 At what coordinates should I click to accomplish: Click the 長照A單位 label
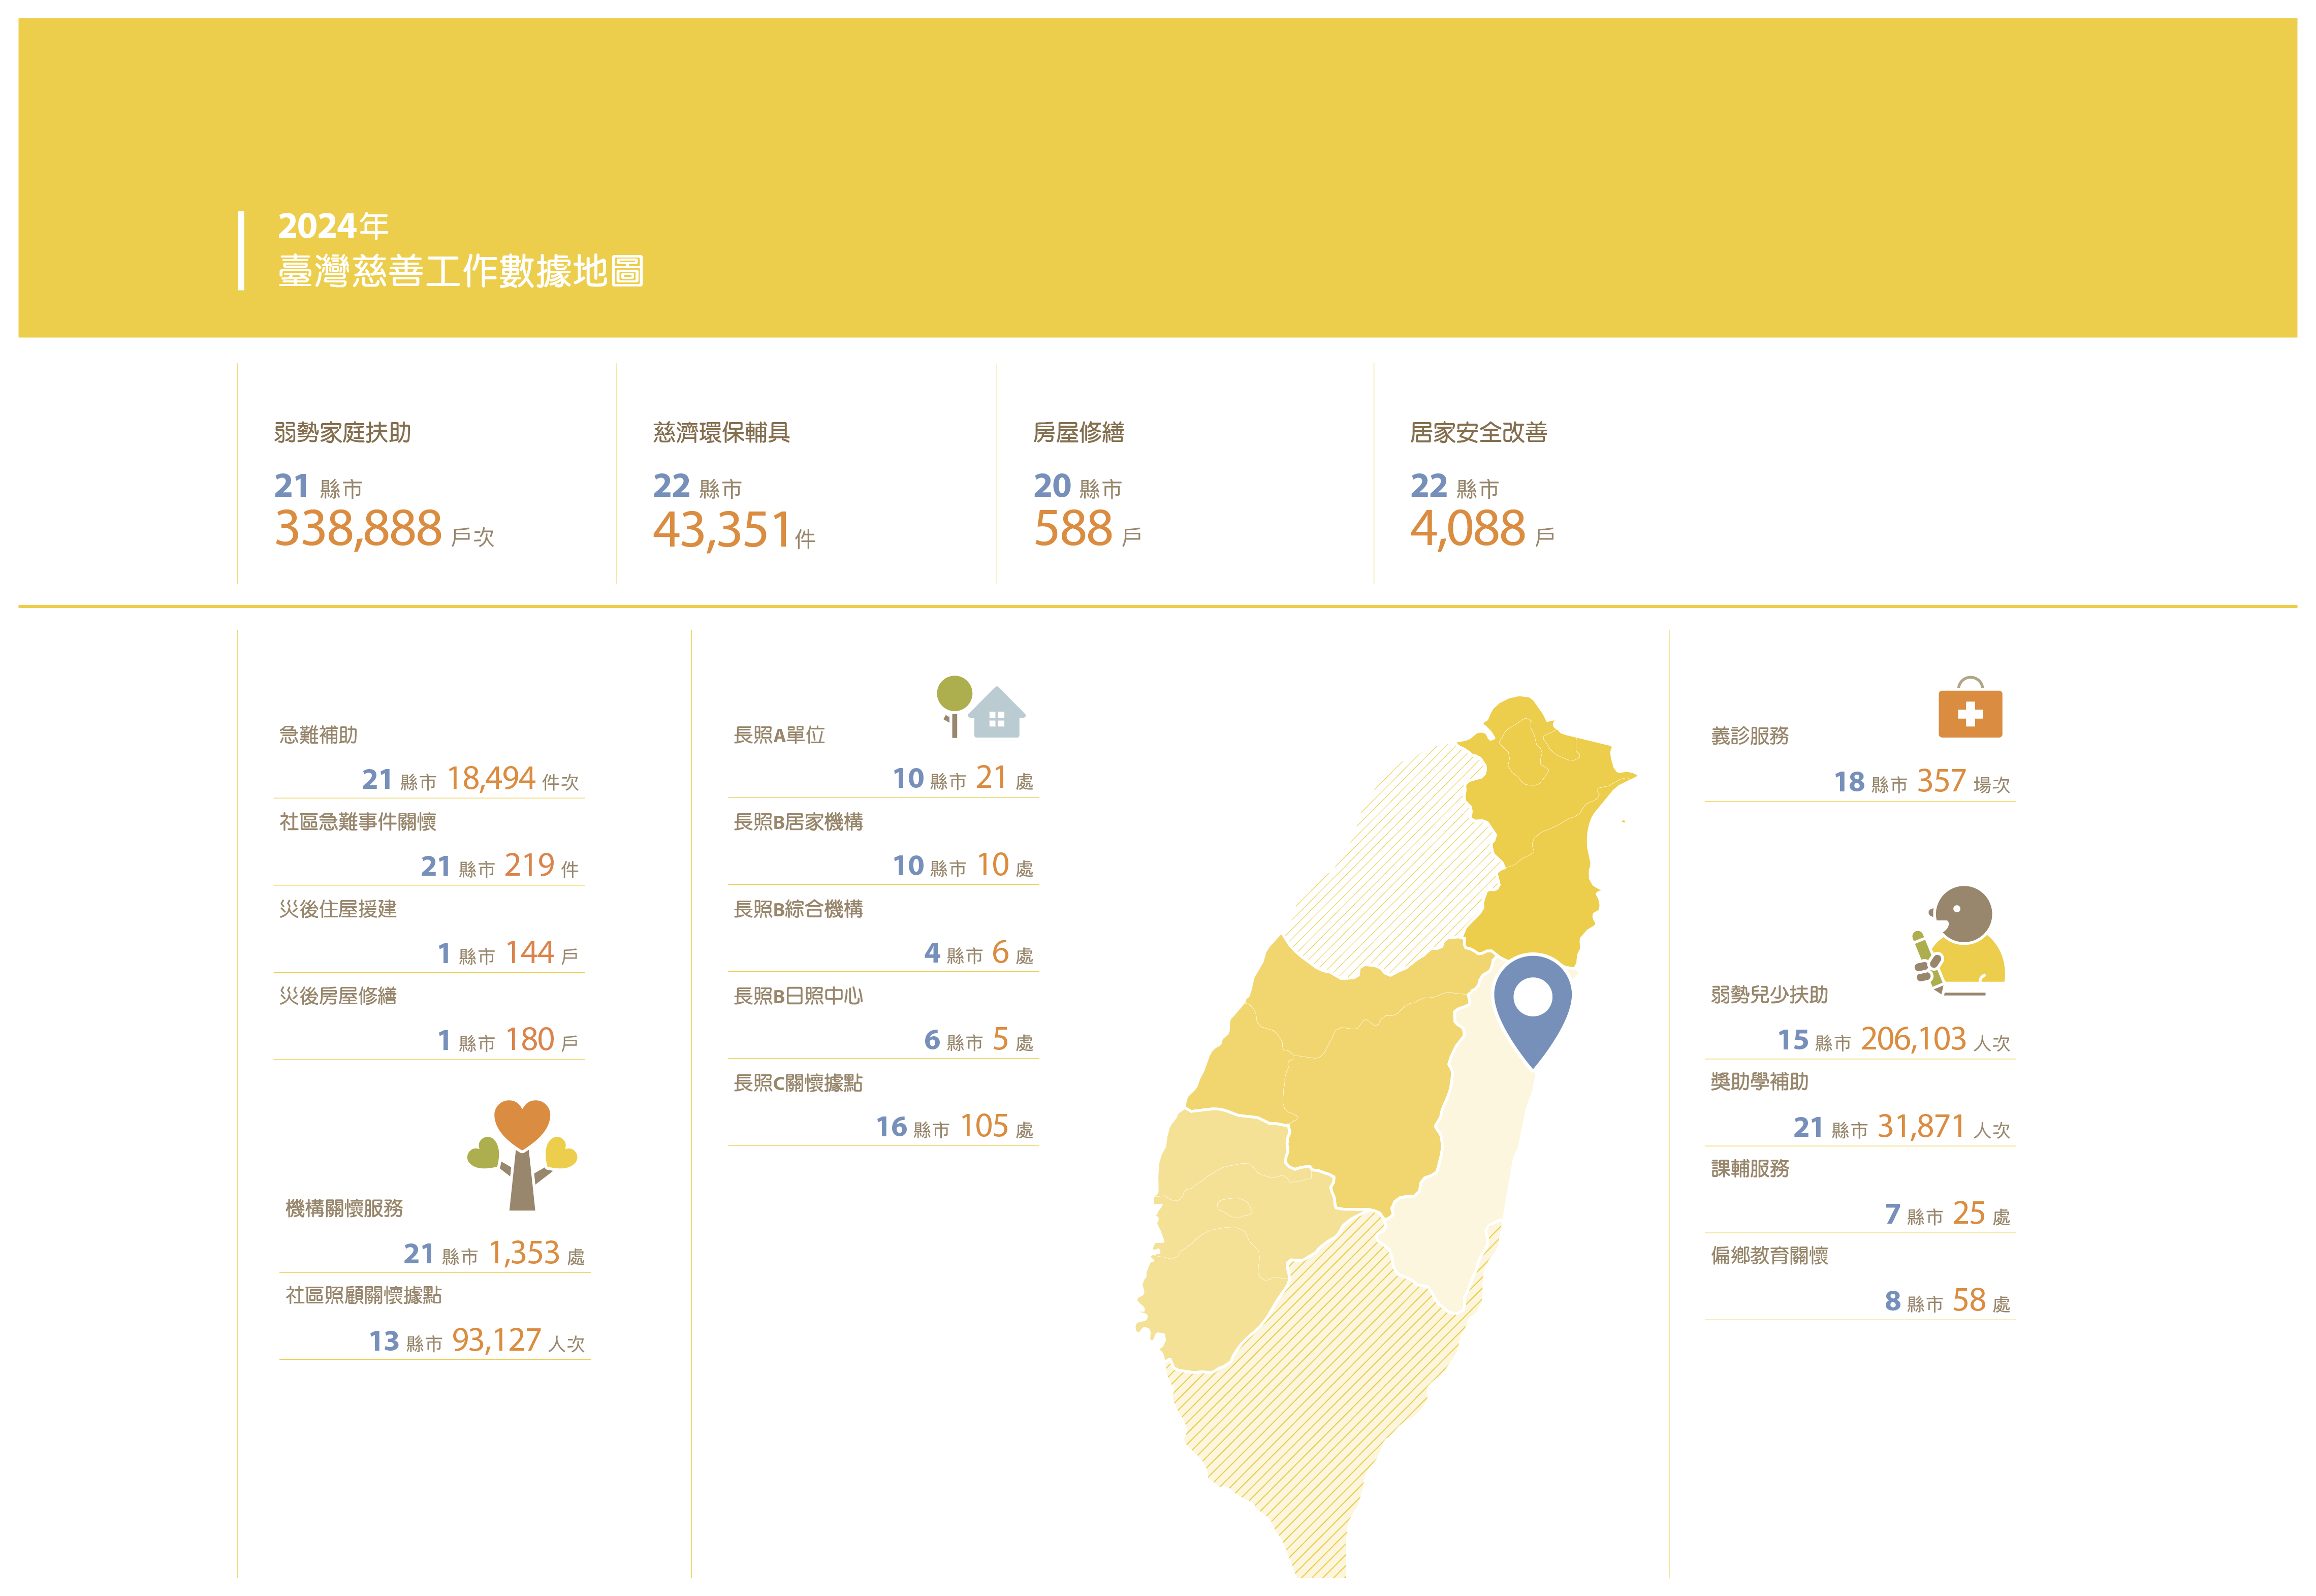point(780,735)
